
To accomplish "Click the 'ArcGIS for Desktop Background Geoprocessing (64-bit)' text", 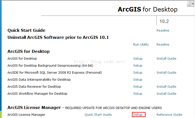I will (50, 66).
